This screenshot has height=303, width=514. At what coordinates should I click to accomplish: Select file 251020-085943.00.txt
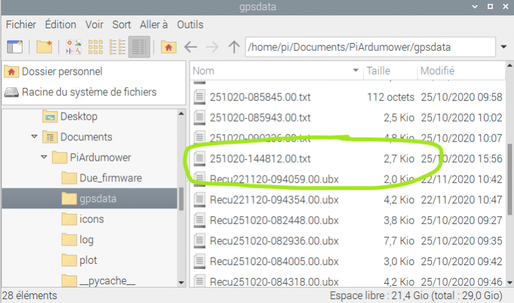[260, 118]
